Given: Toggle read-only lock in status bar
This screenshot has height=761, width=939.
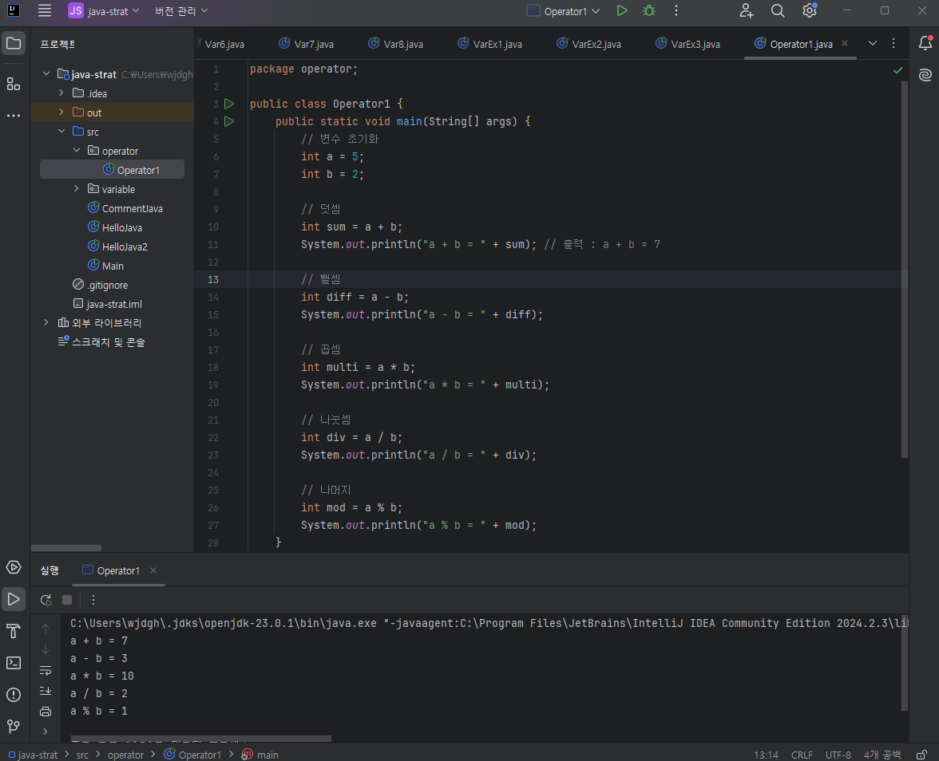Looking at the screenshot, I should point(922,755).
